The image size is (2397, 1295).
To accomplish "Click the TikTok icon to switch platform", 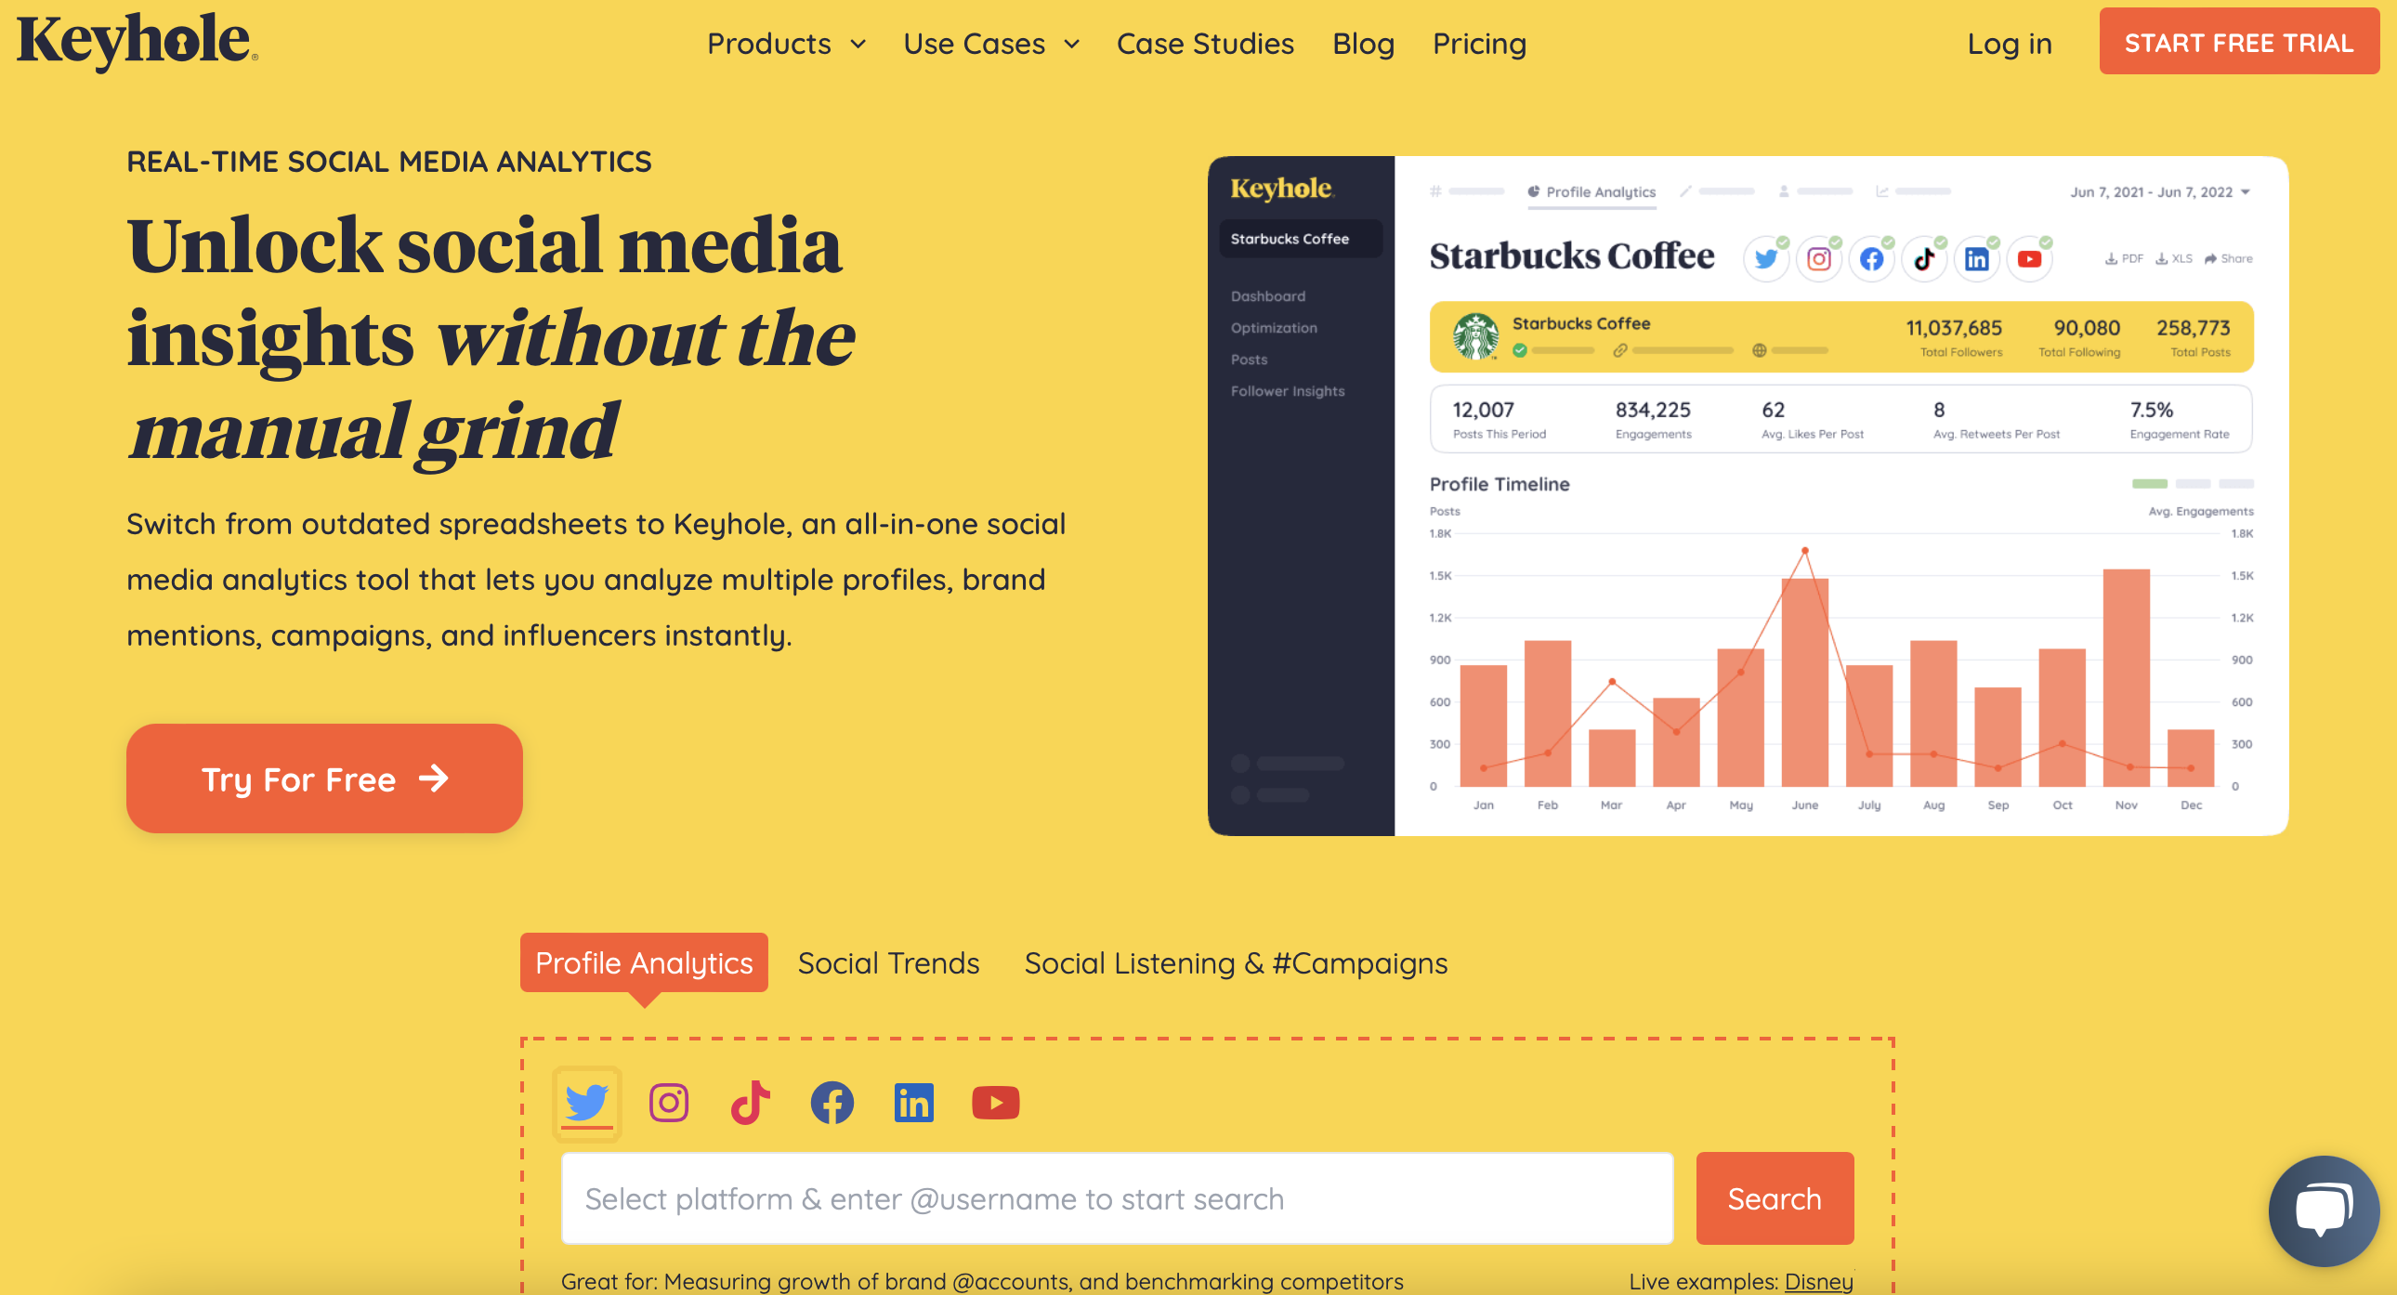I will click(x=752, y=1099).
